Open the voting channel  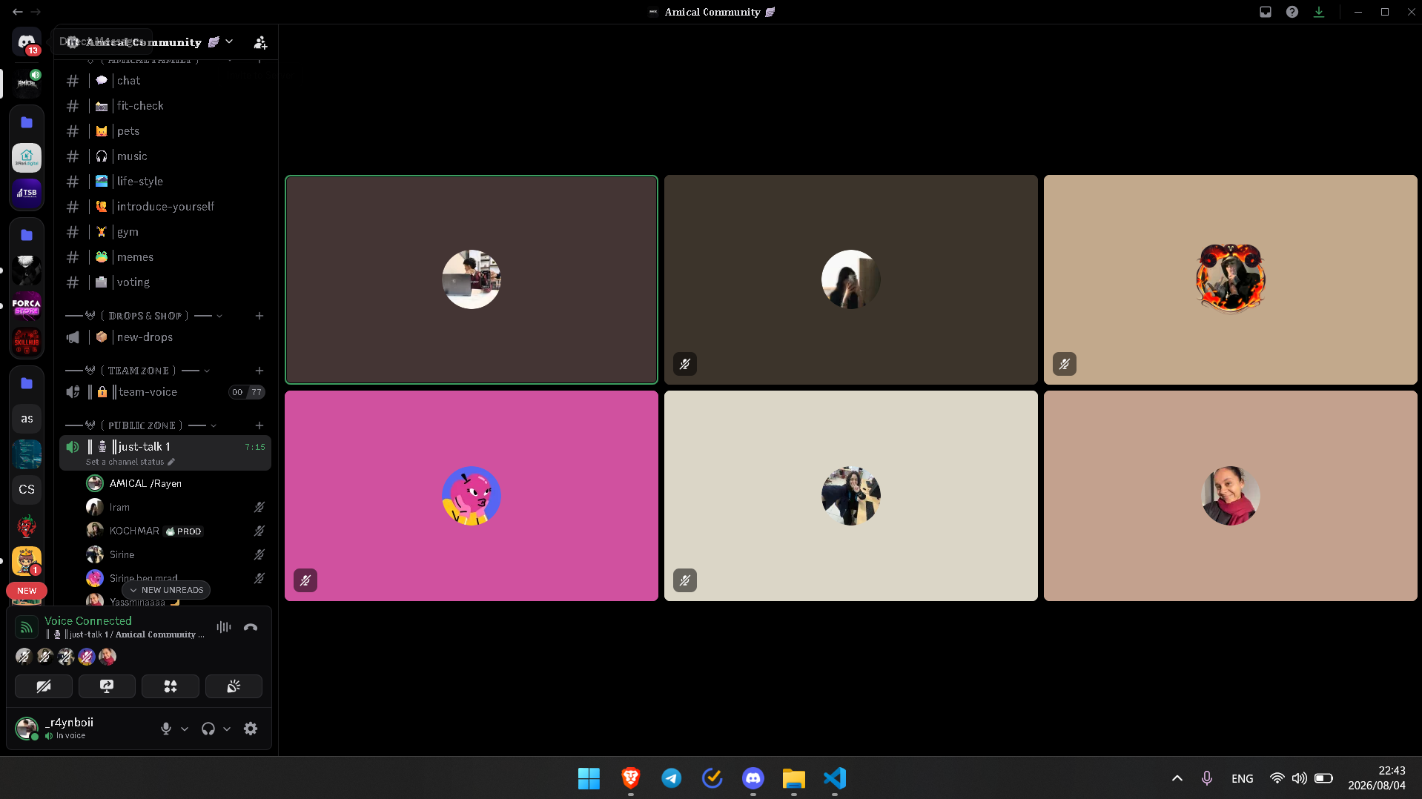coord(165,282)
